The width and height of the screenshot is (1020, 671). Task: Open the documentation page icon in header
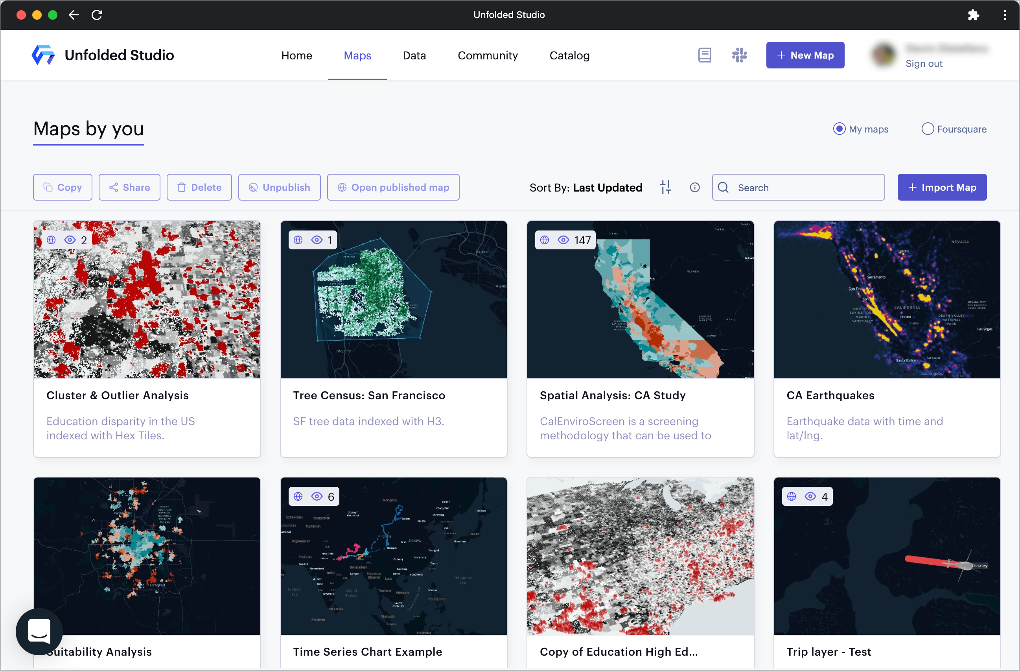(x=705, y=55)
